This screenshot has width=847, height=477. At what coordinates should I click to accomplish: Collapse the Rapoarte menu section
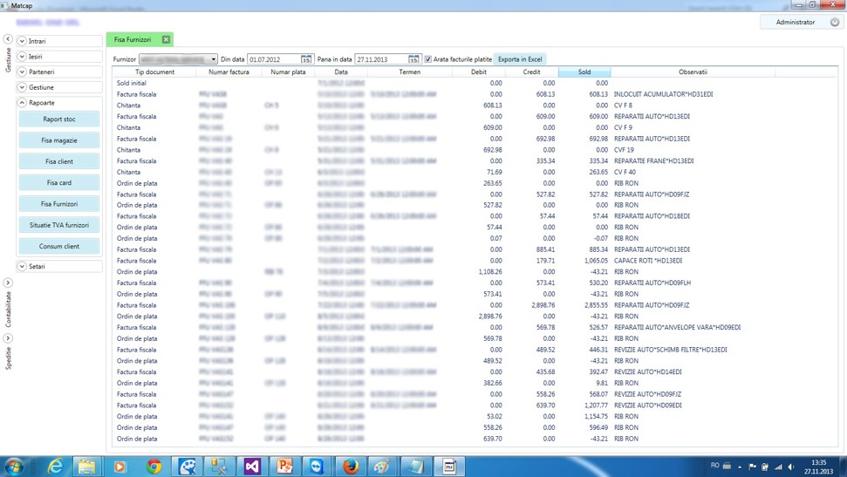pyautogui.click(x=22, y=103)
